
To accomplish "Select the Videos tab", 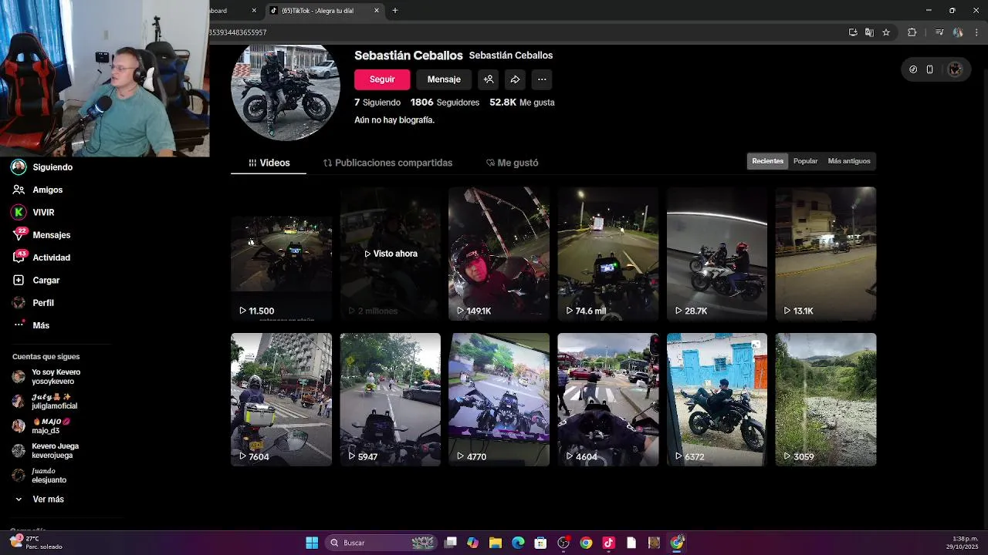I will pyautogui.click(x=269, y=163).
